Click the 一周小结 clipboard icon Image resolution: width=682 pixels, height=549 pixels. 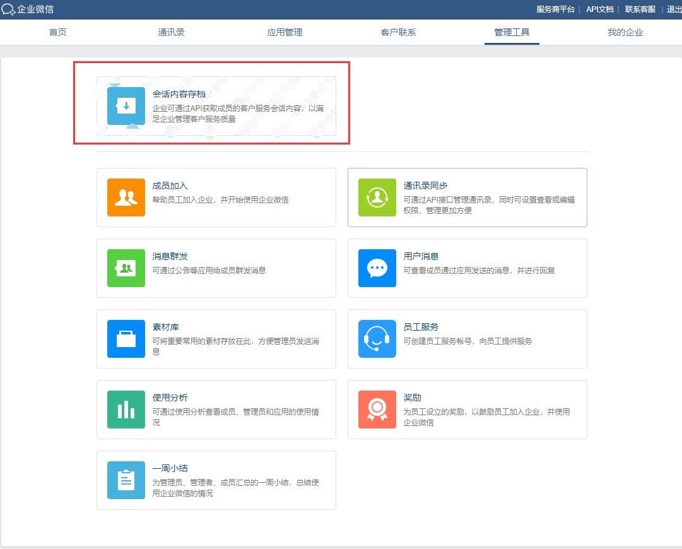pos(126,480)
